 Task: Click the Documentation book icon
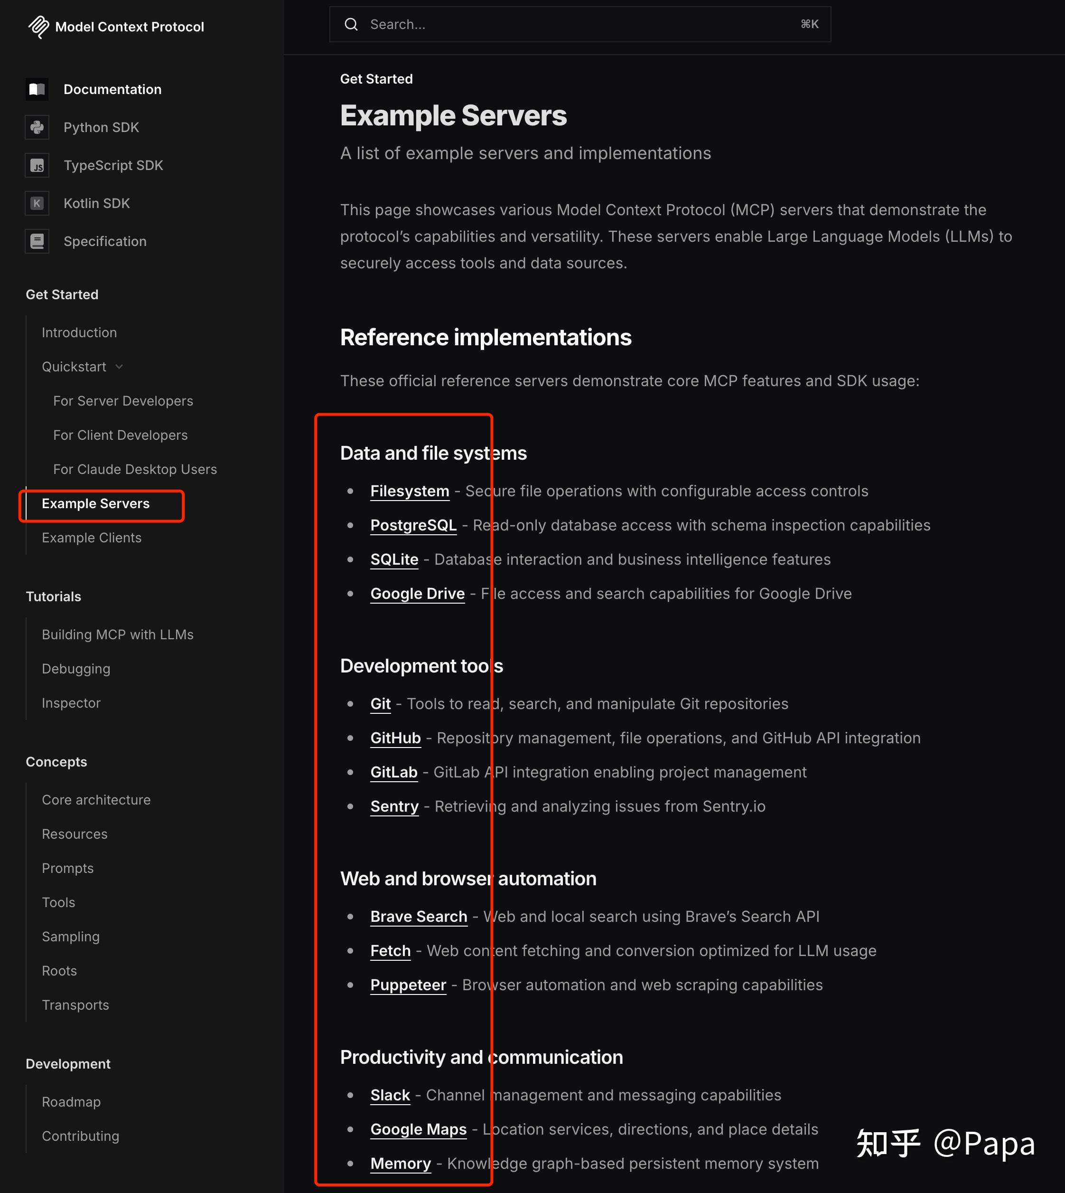(37, 90)
